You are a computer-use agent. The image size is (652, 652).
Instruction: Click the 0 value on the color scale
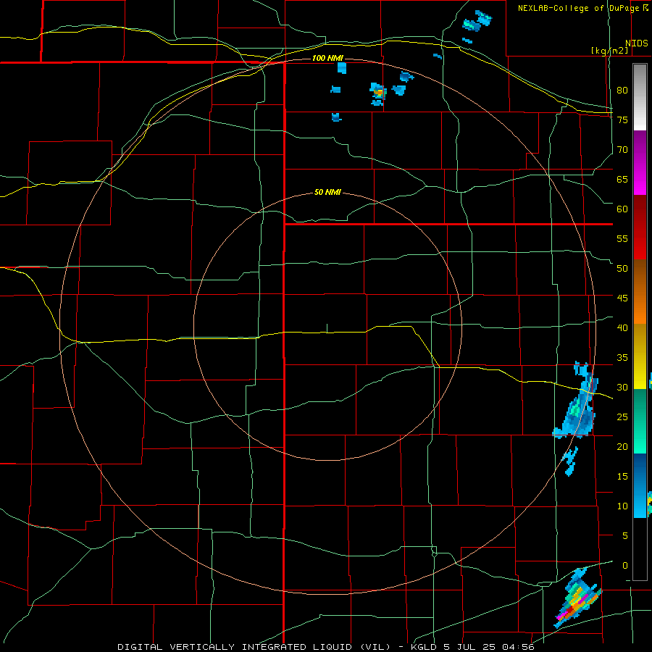[624, 566]
